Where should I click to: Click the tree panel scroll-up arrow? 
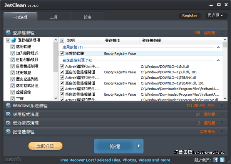click(x=56, y=40)
